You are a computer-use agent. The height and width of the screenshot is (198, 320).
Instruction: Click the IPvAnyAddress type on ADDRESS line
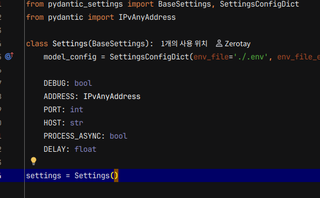coord(112,96)
